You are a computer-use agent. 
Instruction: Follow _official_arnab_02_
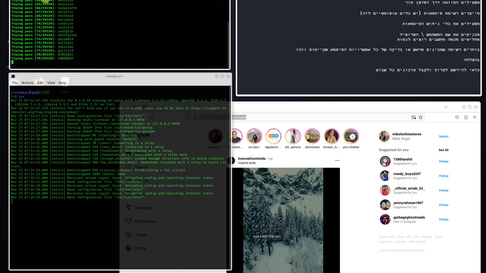(x=443, y=190)
